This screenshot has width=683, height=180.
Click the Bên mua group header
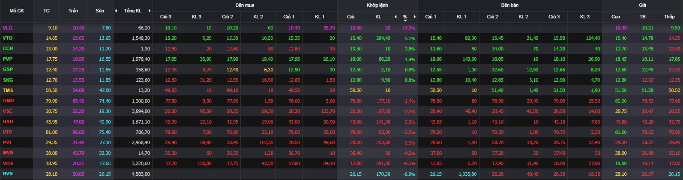[245, 5]
